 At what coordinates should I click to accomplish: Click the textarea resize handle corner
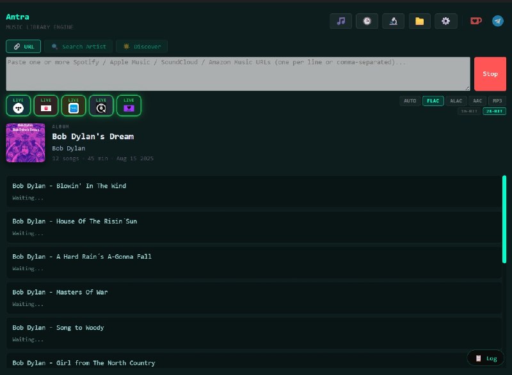[467, 88]
